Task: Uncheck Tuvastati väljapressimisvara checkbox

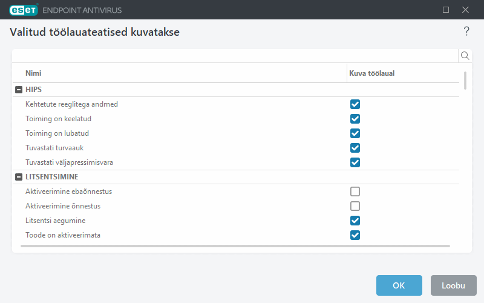Action: point(355,162)
